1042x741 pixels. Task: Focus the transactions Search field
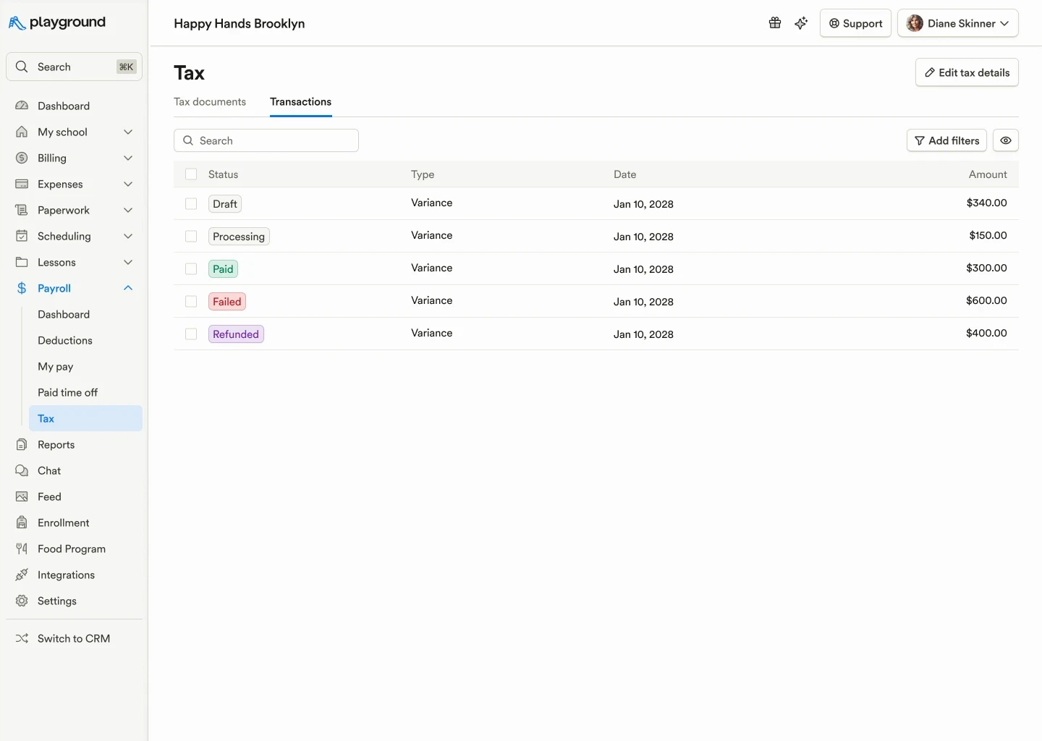(x=266, y=140)
